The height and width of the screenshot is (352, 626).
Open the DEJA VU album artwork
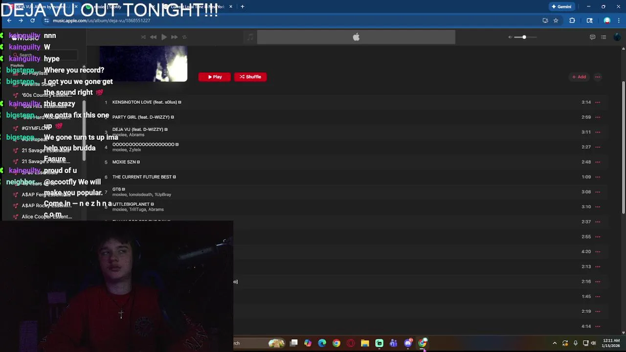[x=143, y=64]
